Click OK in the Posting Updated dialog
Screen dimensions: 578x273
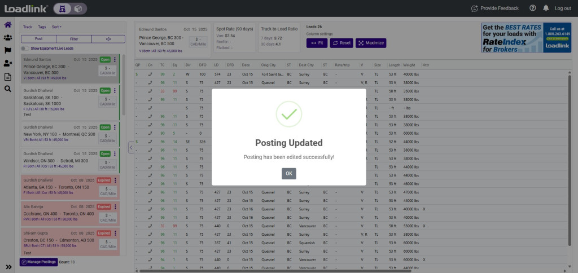[288, 174]
